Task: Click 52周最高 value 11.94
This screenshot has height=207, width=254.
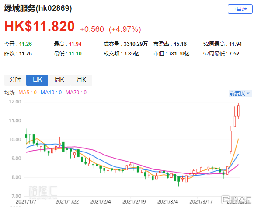Action: click(235, 44)
